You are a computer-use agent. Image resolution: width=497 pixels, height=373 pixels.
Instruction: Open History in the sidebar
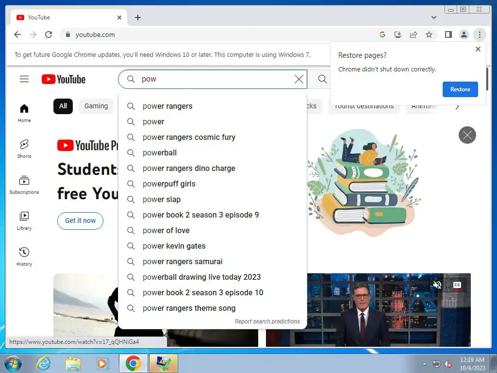point(24,256)
